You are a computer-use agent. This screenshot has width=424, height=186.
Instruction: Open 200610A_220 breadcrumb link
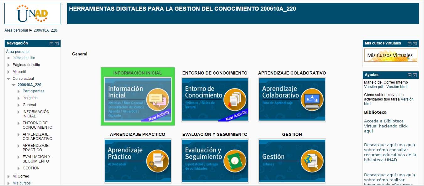pos(45,30)
